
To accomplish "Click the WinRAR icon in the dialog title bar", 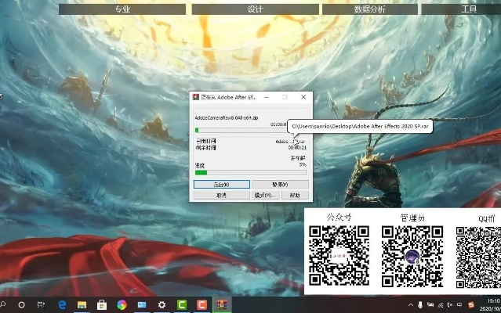I will [196, 97].
